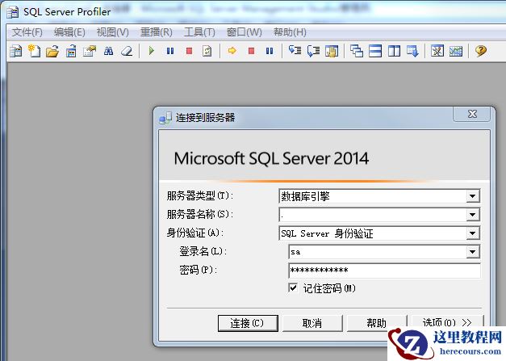This screenshot has width=506, height=361.
Task: Stop replay right of the yellow arrow
Action: [x=252, y=51]
